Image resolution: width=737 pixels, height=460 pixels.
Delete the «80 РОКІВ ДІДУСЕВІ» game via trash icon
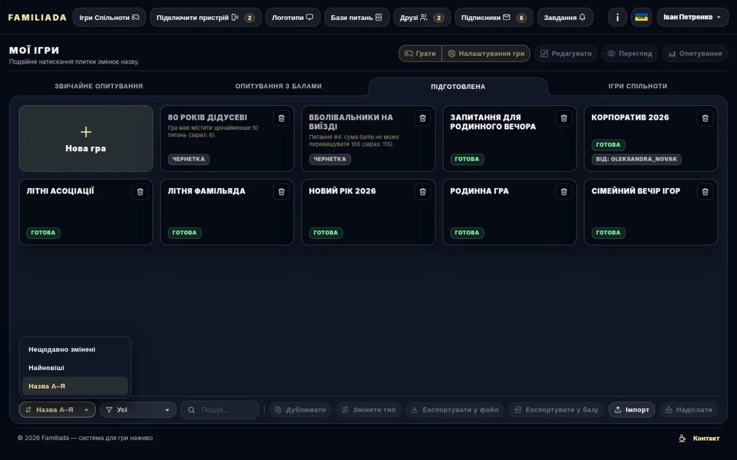pyautogui.click(x=281, y=118)
